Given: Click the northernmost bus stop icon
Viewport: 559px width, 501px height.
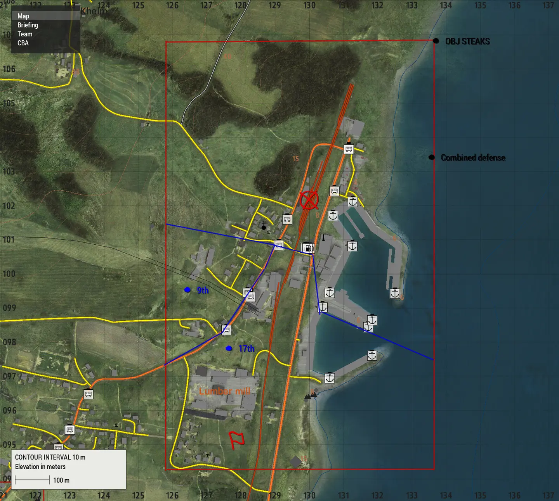Looking at the screenshot, I should [x=349, y=149].
